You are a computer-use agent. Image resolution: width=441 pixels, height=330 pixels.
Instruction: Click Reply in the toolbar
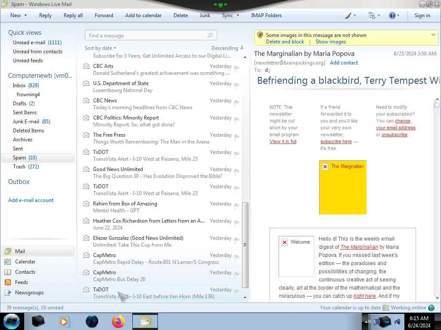pos(45,15)
